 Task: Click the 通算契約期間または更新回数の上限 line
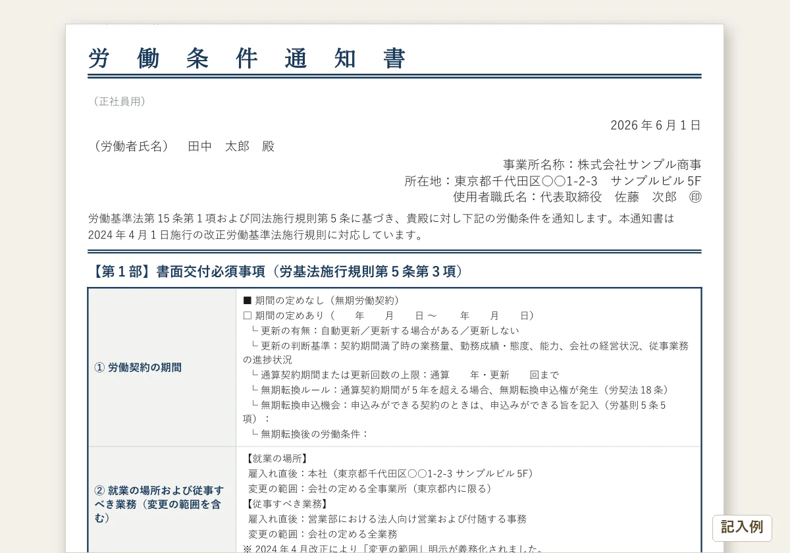coord(405,375)
